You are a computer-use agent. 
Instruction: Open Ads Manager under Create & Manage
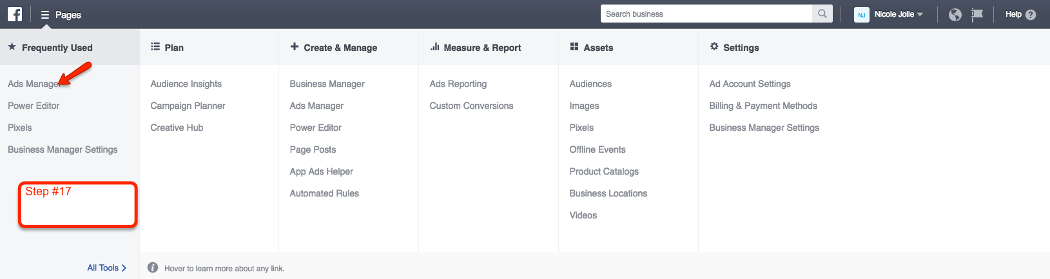point(316,106)
